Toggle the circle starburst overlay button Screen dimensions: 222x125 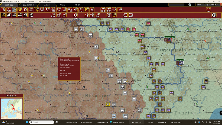pyautogui.click(x=25, y=10)
